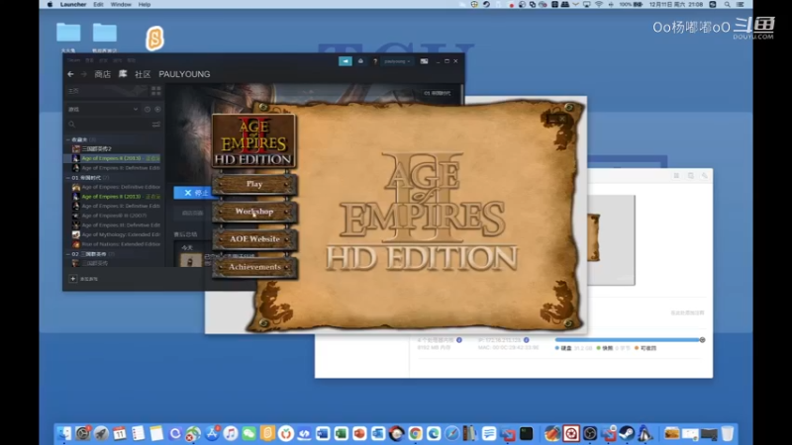Open the Steam icon in the Dock
Screen dimensions: 792x445
[x=627, y=433]
